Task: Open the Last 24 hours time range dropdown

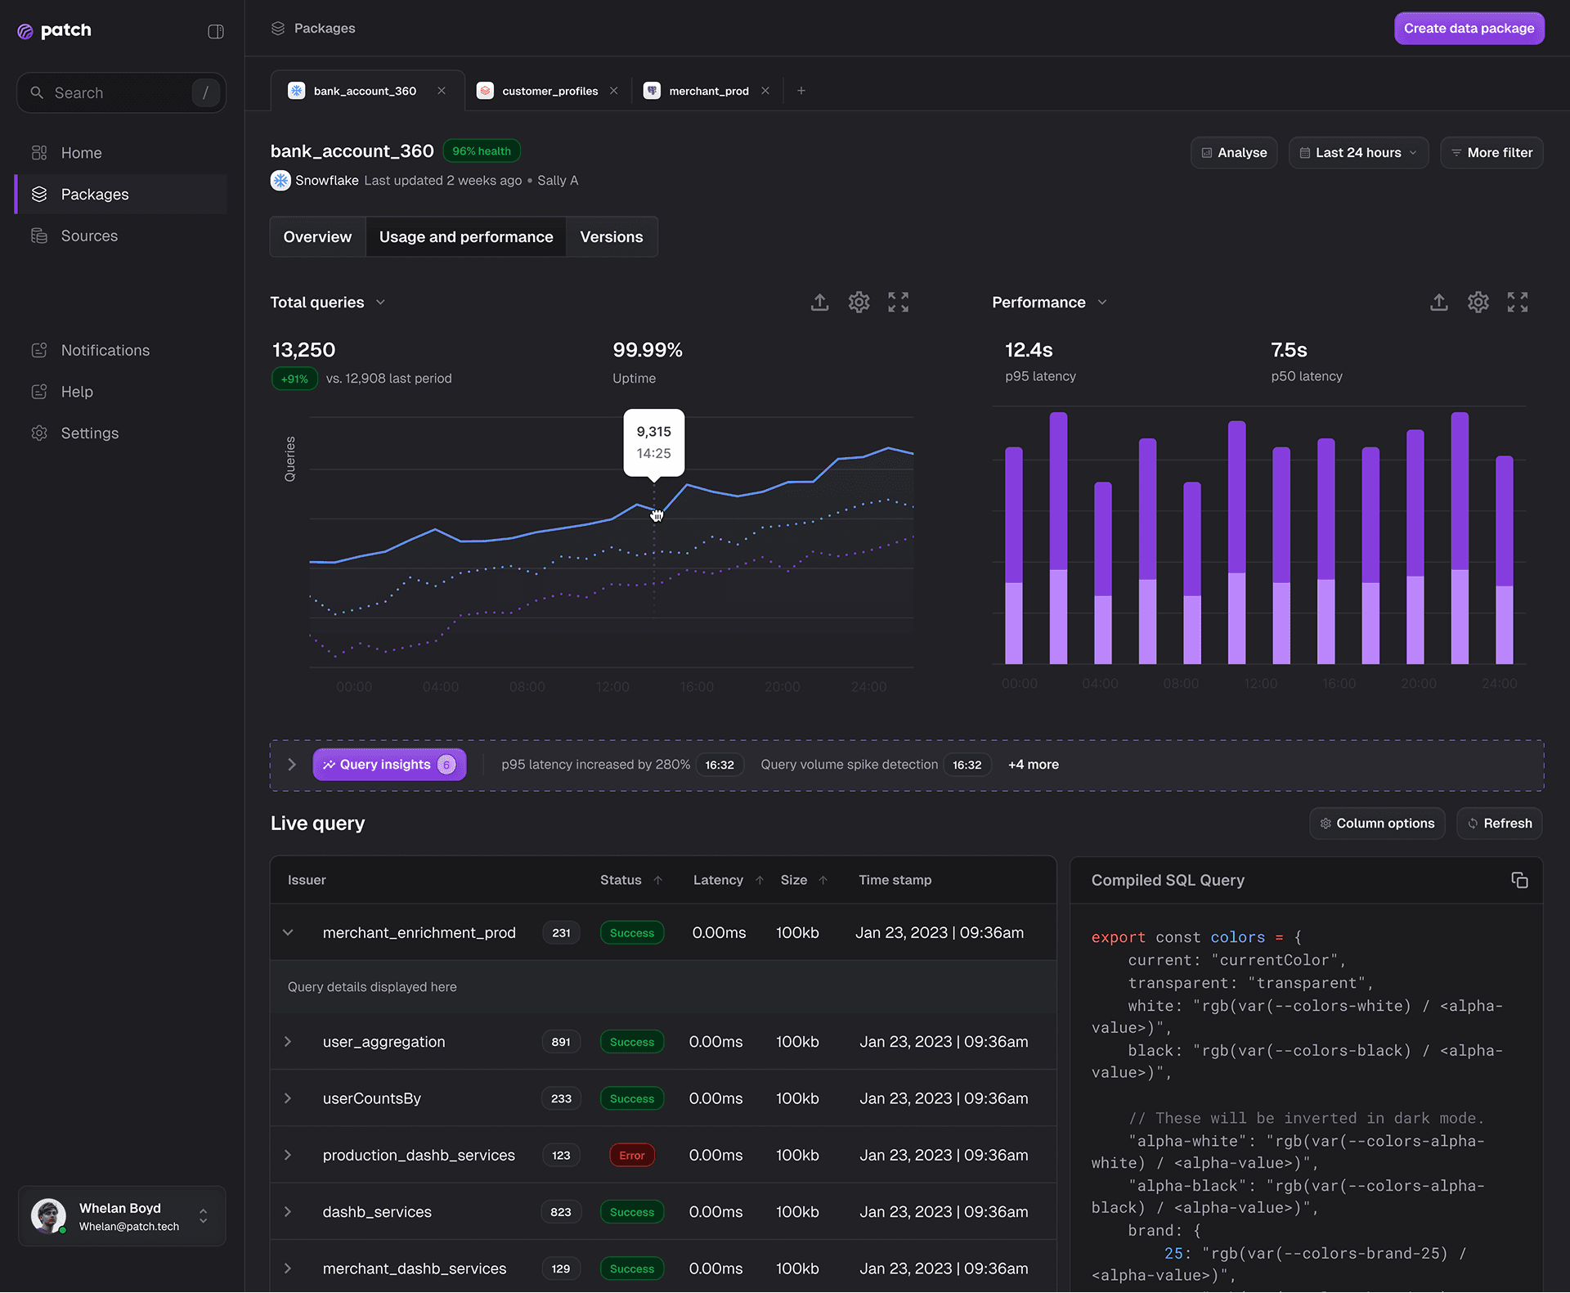Action: tap(1358, 153)
